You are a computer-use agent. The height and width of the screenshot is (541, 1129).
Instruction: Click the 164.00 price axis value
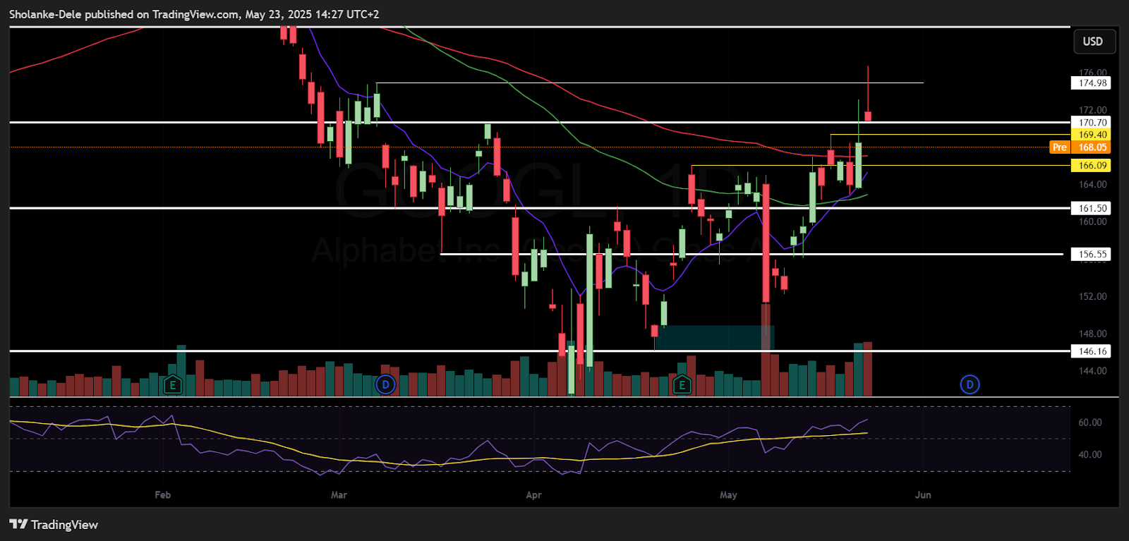point(1092,185)
